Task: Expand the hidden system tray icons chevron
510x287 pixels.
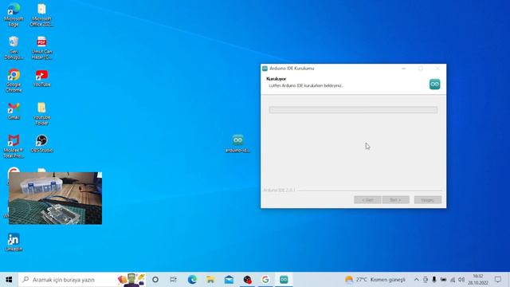Action: (x=416, y=280)
